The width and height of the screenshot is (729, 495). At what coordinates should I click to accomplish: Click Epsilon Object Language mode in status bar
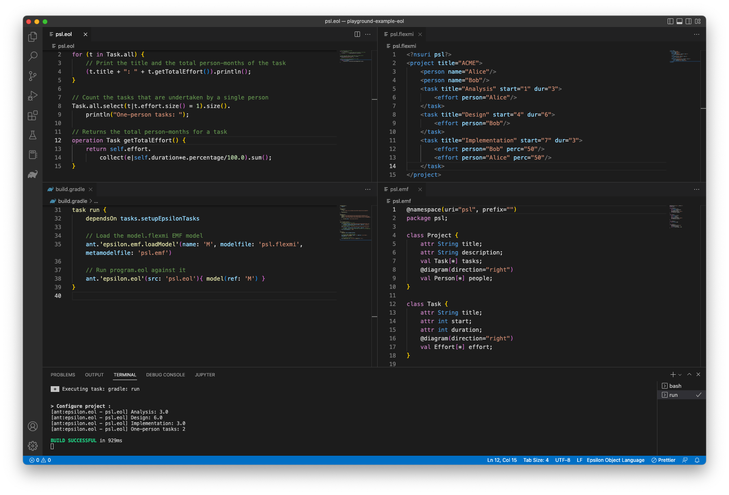tap(615, 460)
